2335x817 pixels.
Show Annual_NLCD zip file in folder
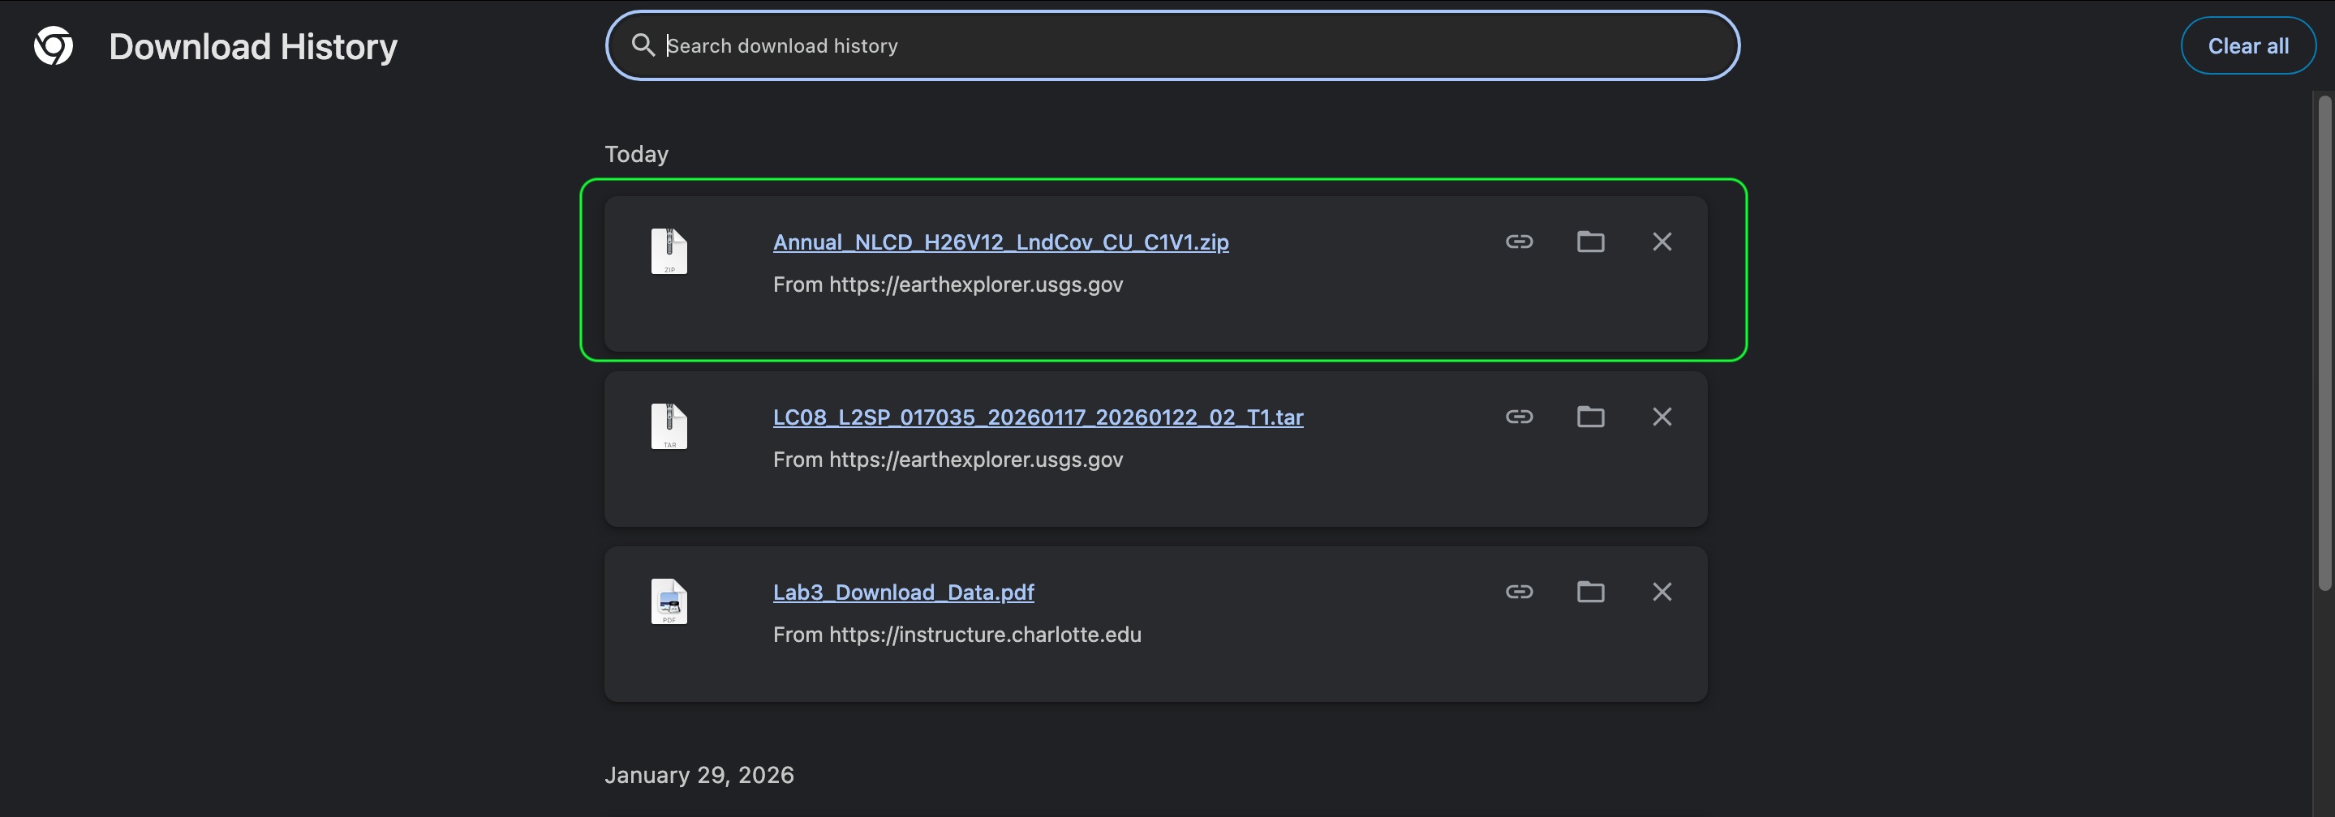(1590, 242)
